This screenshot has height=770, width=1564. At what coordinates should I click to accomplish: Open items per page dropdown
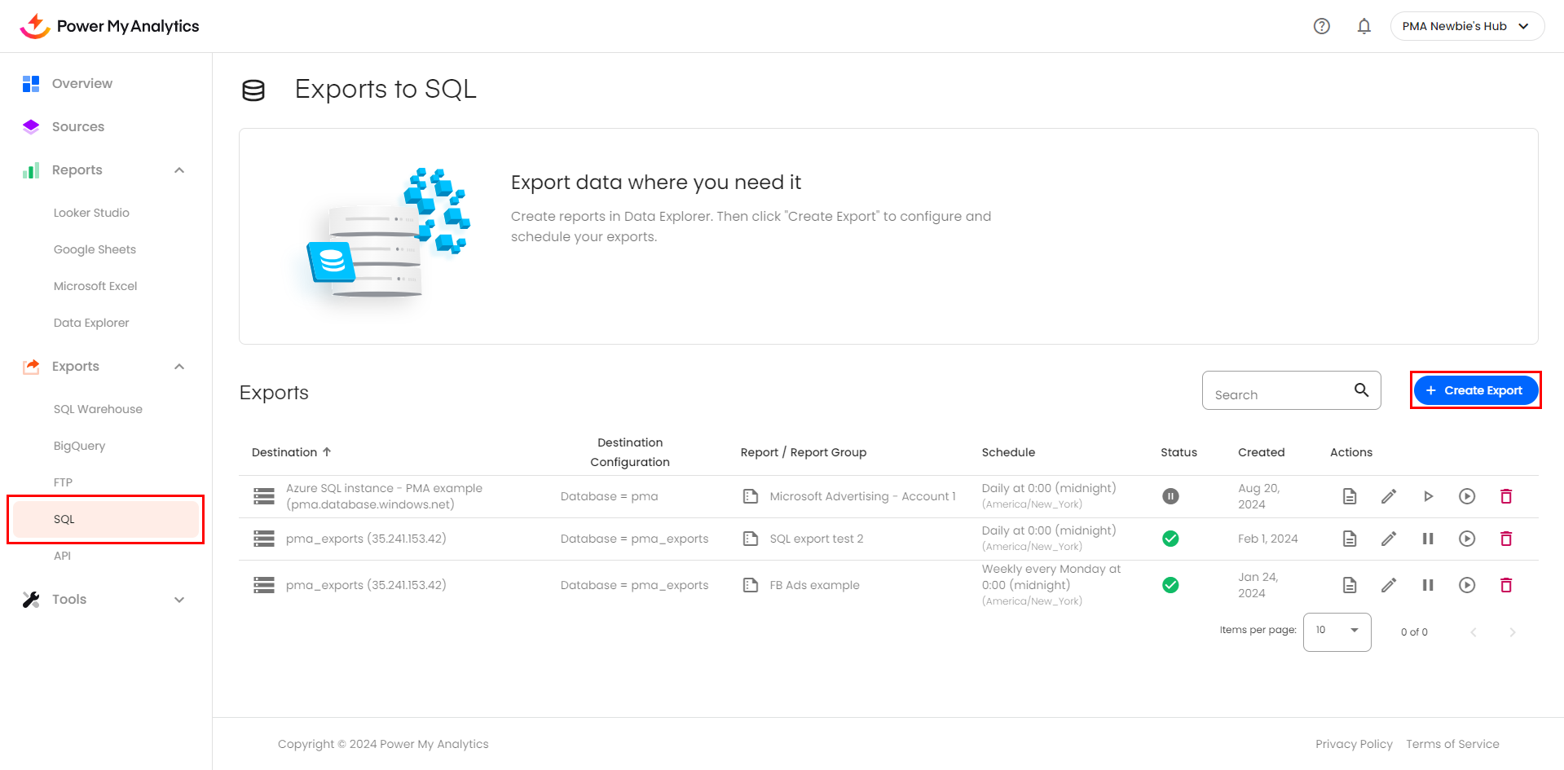point(1337,631)
